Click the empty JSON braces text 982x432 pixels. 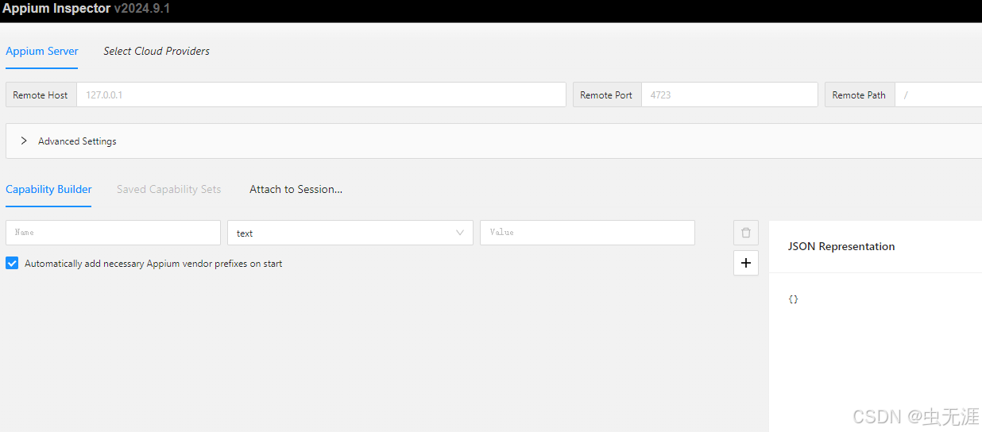(793, 299)
